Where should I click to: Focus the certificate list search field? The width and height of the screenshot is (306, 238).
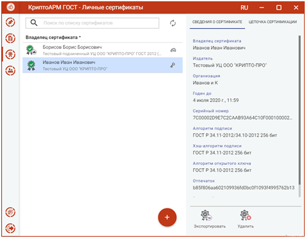(93, 23)
